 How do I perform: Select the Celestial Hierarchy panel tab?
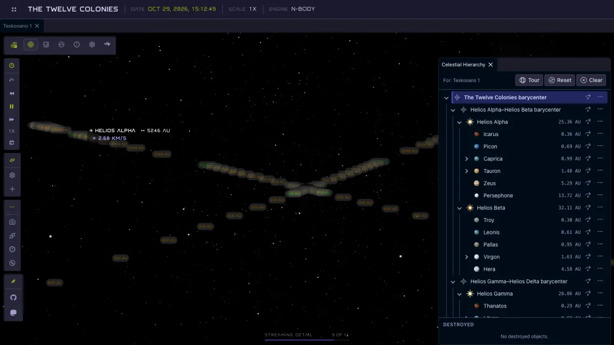click(463, 65)
